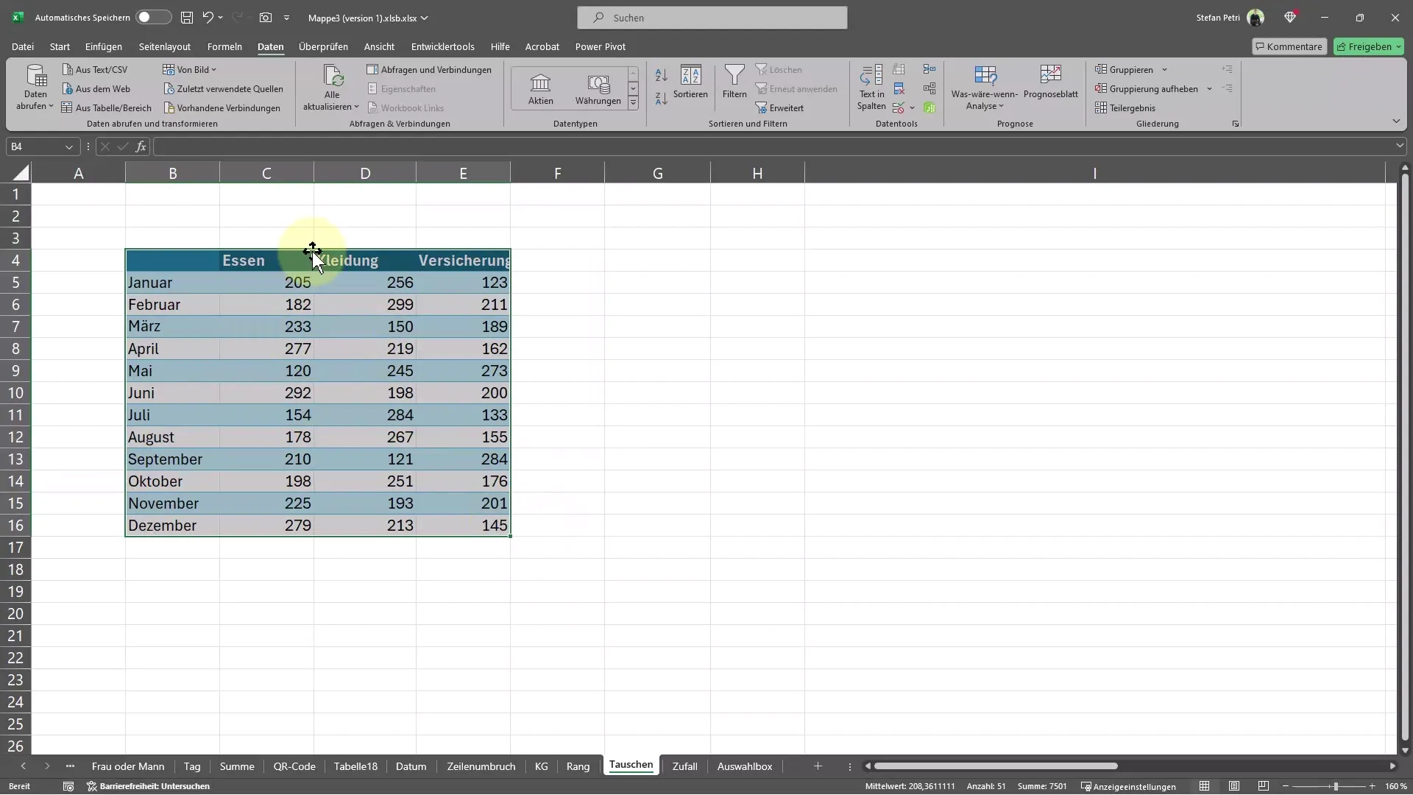1413x795 pixels.
Task: Open the Name Box dropdown arrow
Action: [x=68, y=146]
